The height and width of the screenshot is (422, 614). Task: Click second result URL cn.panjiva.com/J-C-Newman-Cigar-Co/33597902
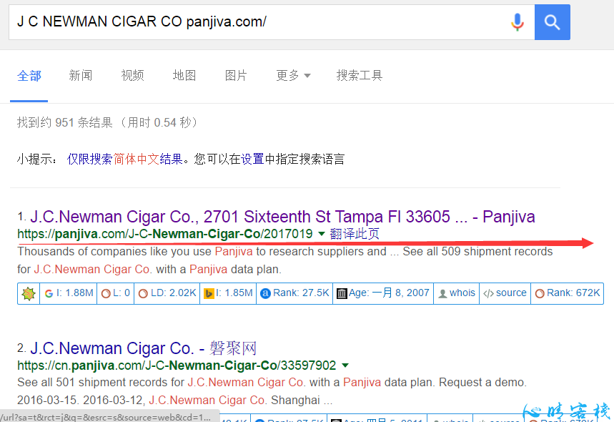coord(177,365)
